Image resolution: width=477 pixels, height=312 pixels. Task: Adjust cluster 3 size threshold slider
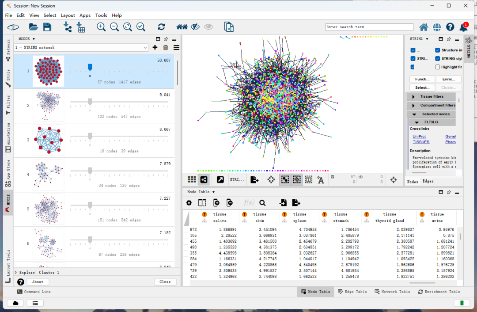tap(90, 136)
